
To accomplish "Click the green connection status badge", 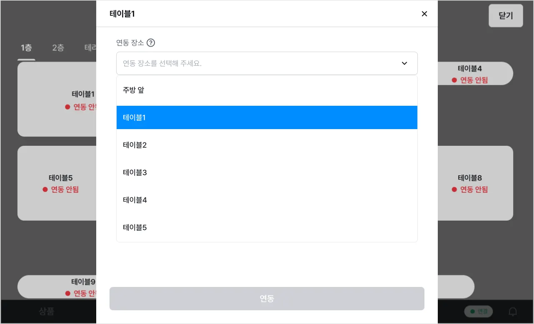I will (478, 312).
